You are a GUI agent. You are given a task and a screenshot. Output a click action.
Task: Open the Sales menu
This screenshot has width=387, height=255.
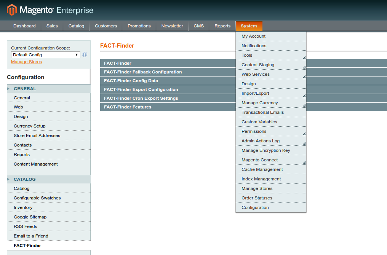[x=52, y=26]
